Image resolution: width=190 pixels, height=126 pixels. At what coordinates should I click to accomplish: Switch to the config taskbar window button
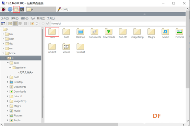tap(71, 9)
